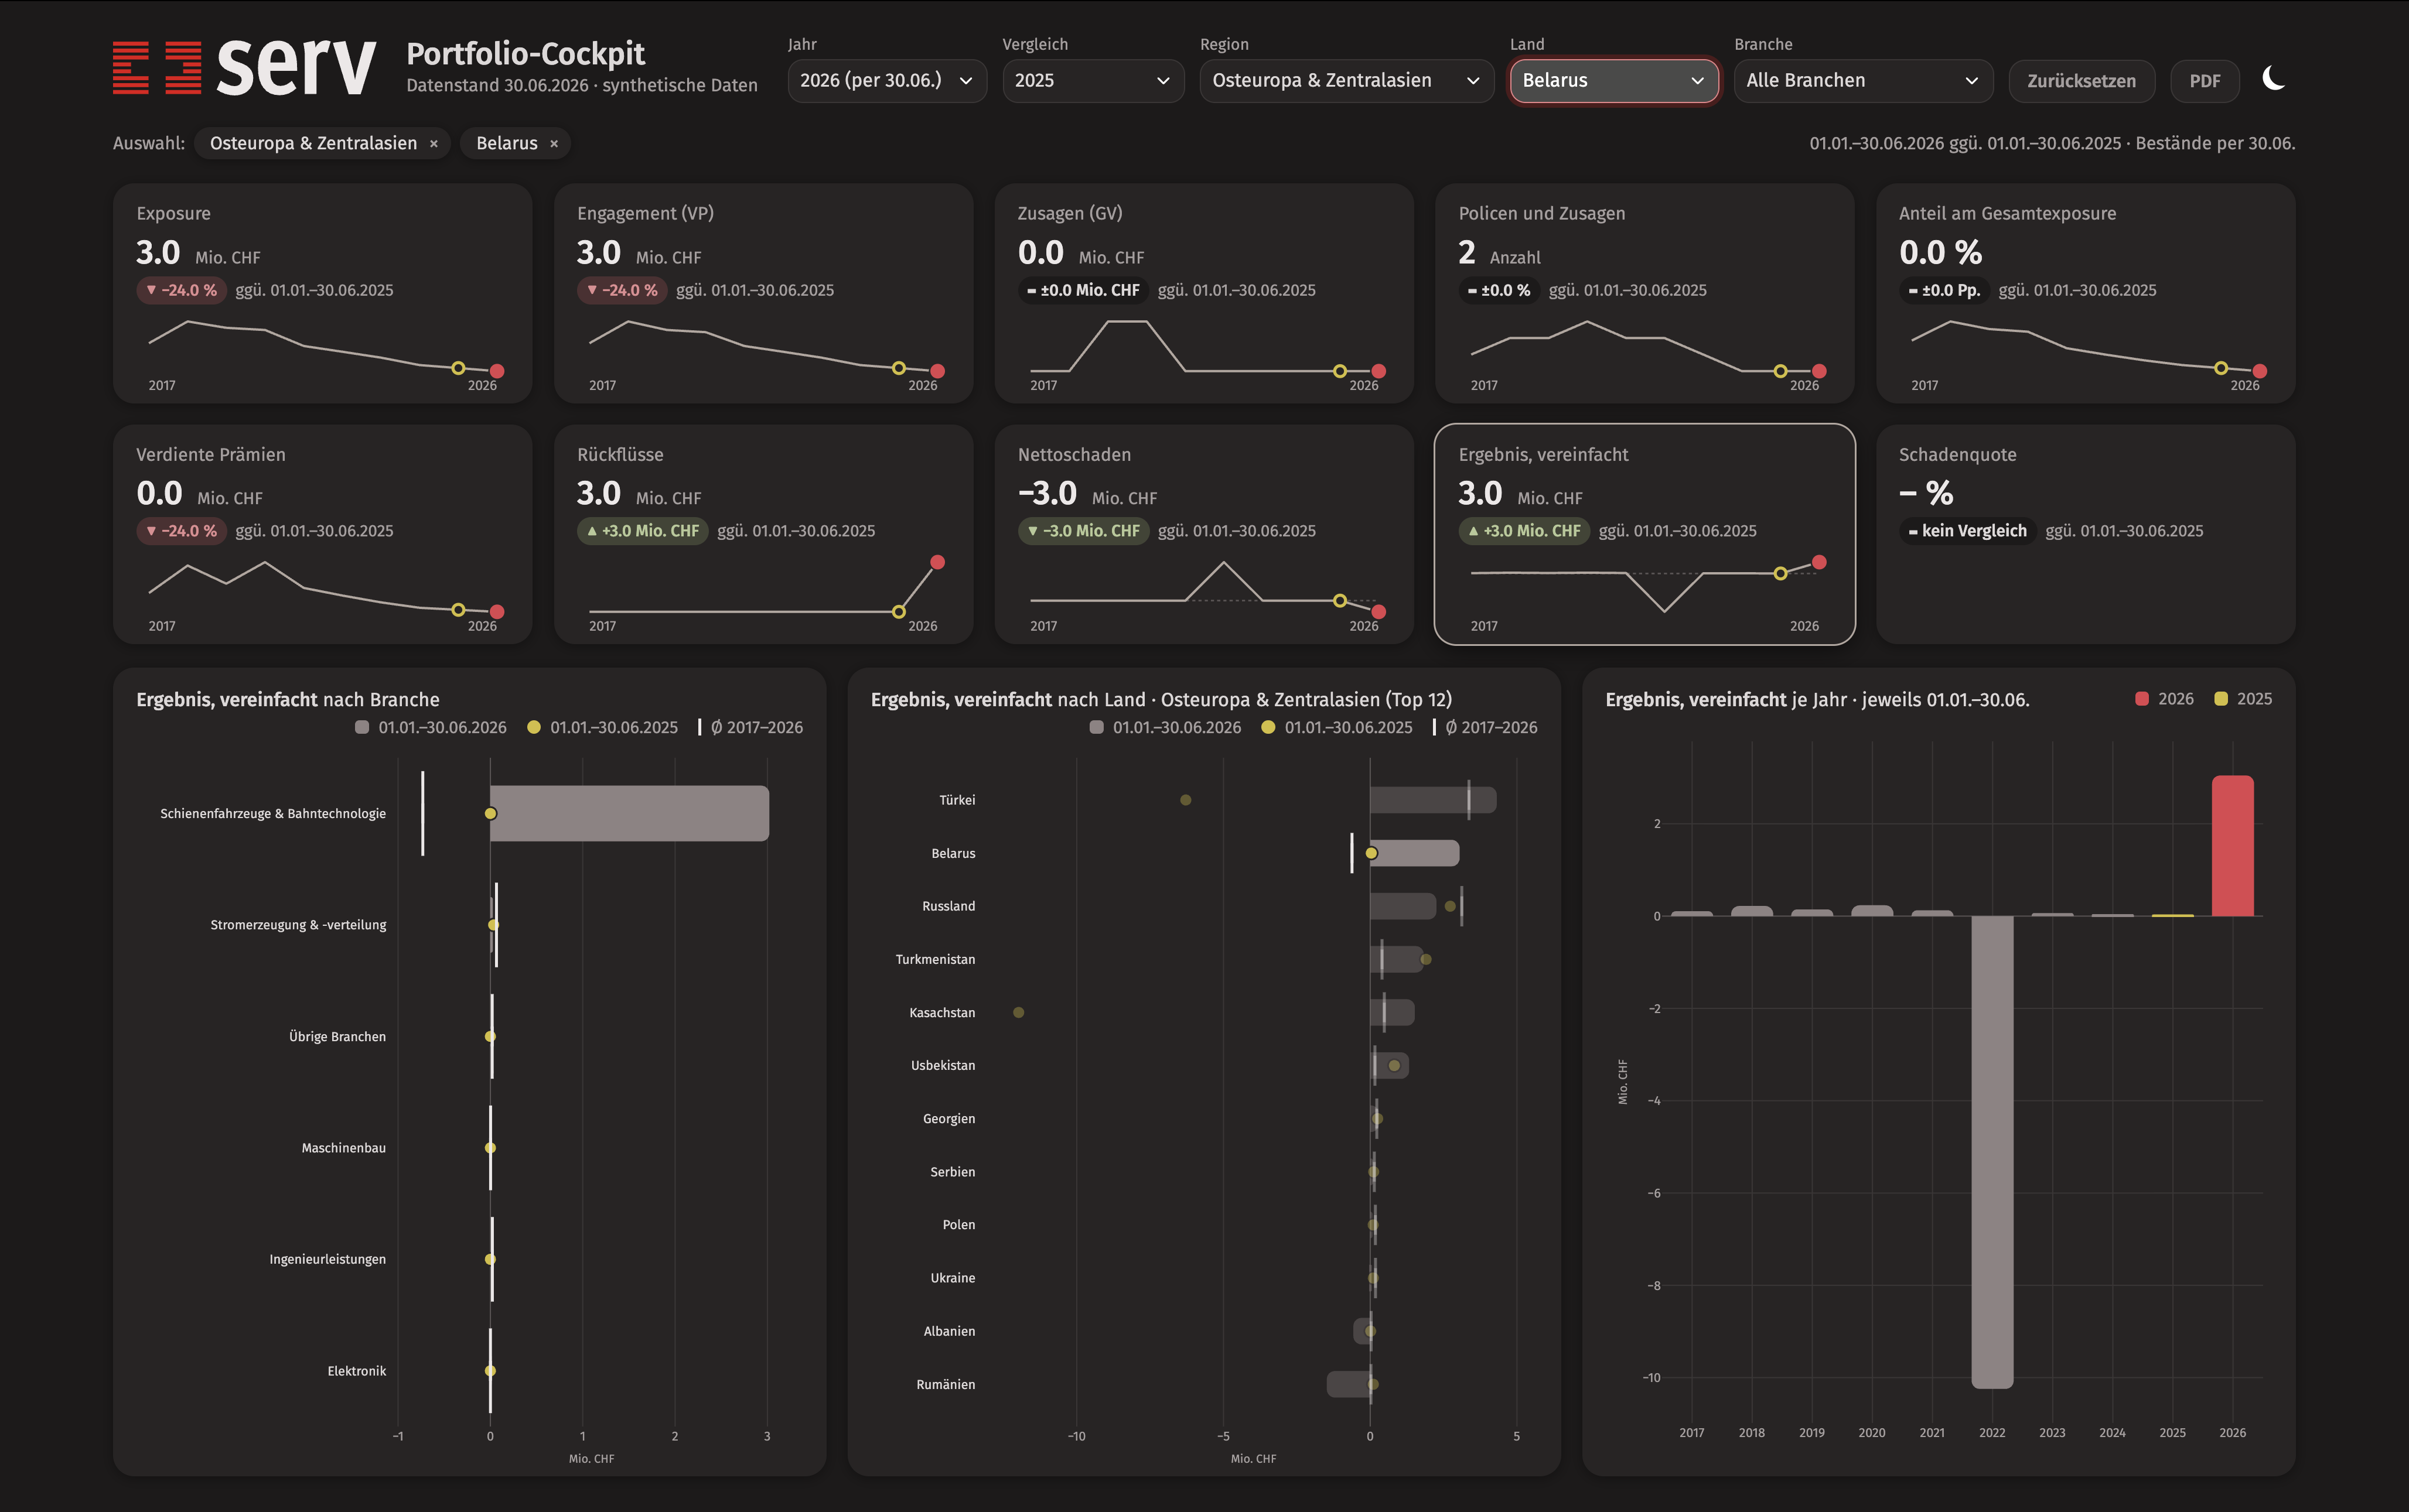
Task: Open the Land dropdown showing Belarus
Action: click(x=1613, y=80)
